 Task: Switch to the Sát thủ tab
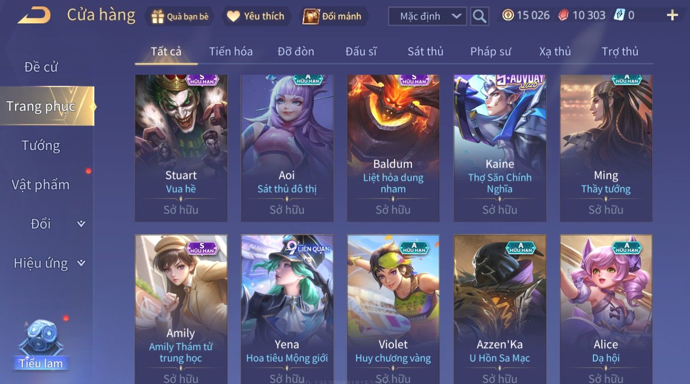pyautogui.click(x=426, y=51)
